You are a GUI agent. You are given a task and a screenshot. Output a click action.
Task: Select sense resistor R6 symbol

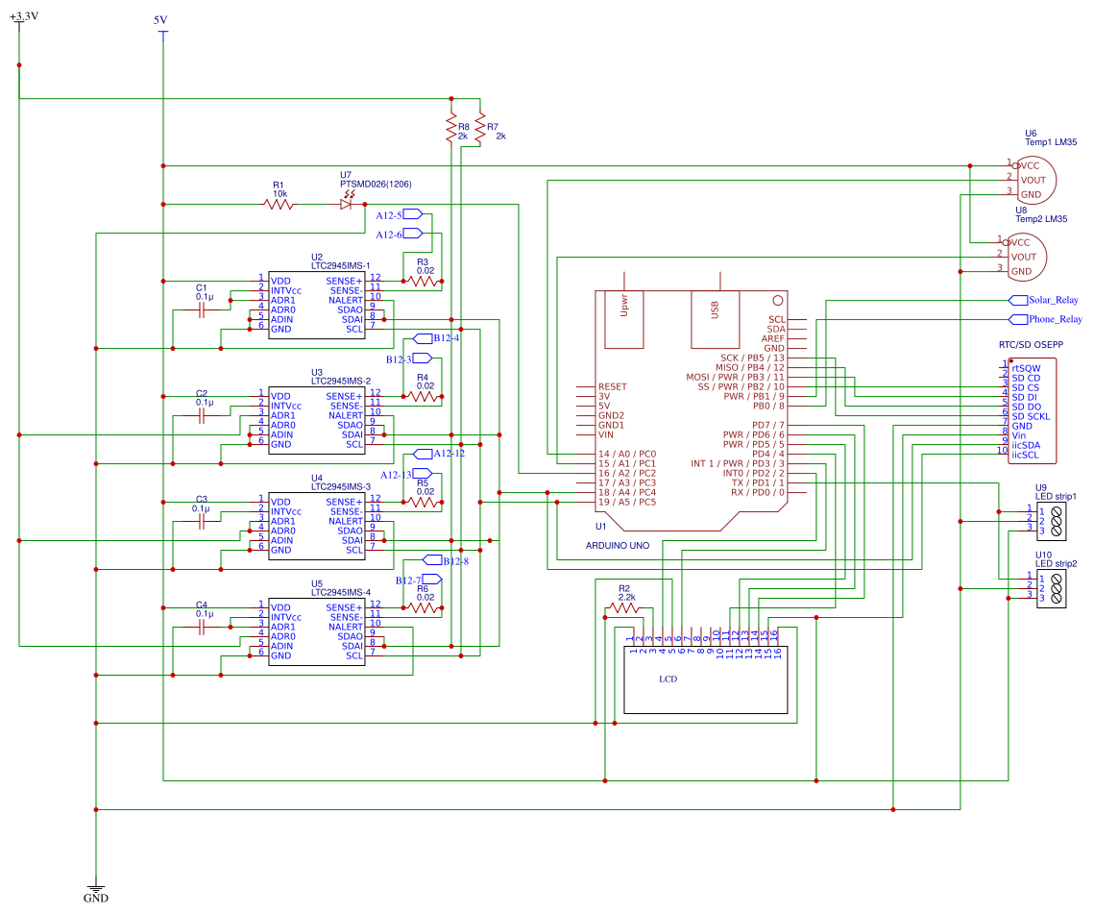click(x=425, y=608)
